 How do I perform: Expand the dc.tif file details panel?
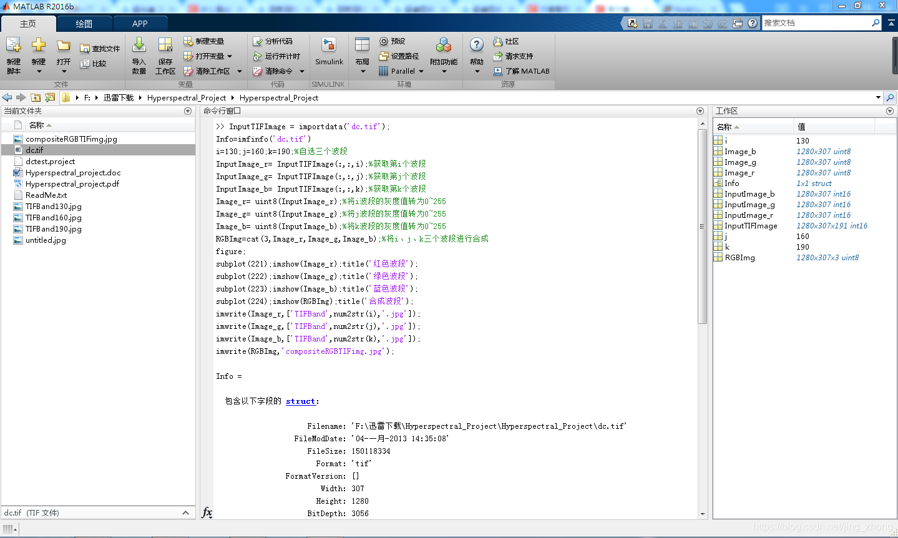pos(185,513)
